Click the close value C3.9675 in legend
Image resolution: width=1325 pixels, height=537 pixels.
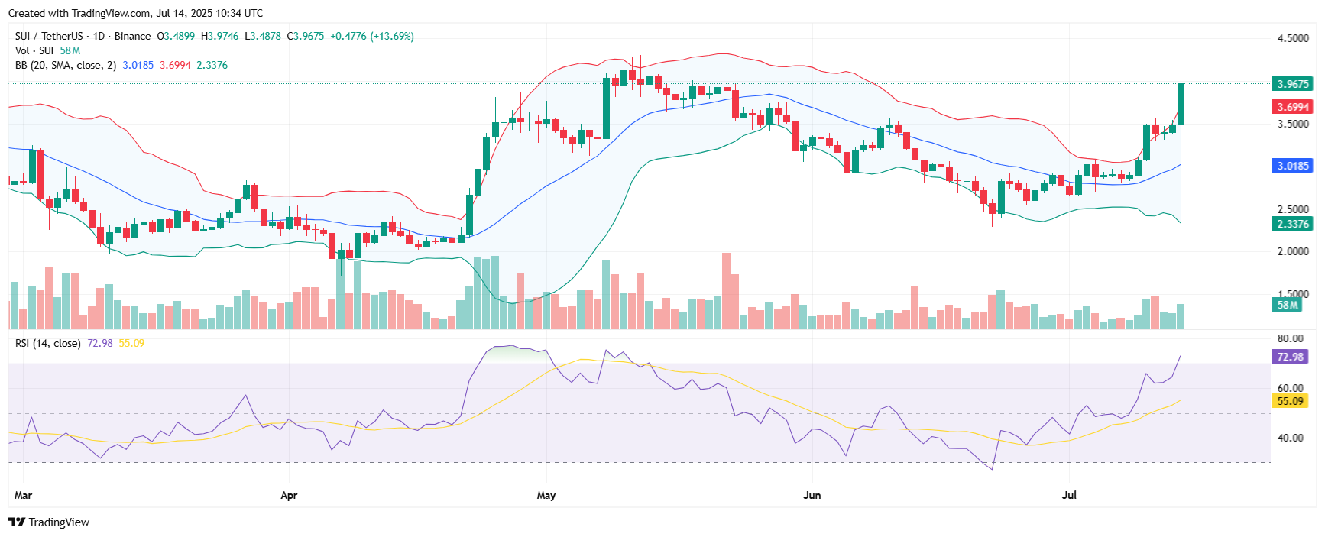[306, 36]
